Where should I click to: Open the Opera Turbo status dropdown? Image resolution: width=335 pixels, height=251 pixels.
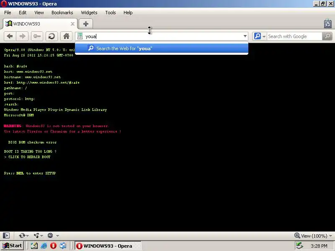coord(53,236)
